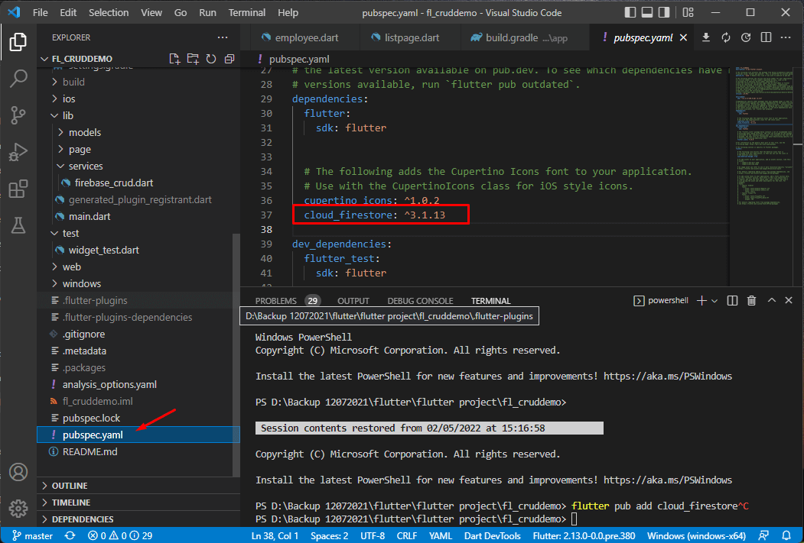Open new terminal launch profile dropdown
The image size is (804, 543).
[714, 301]
